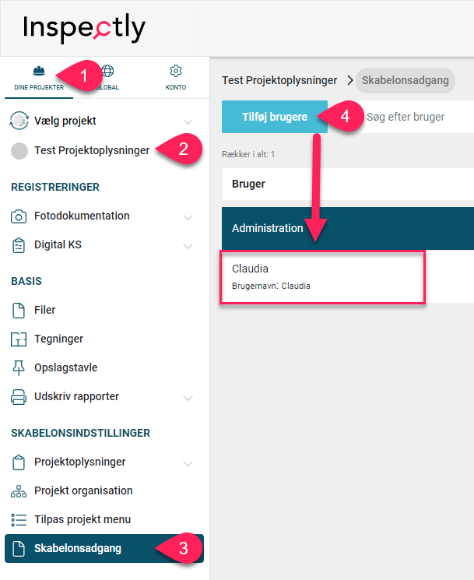Open the Projekt organisation hierarchy icon
The width and height of the screenshot is (474, 580).
(x=19, y=491)
